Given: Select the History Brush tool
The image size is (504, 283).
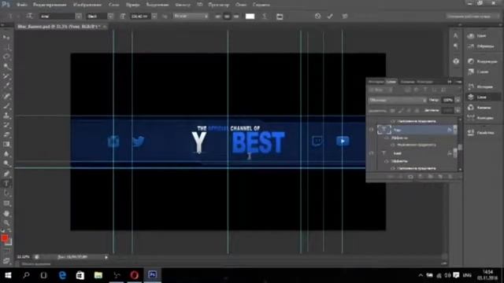Looking at the screenshot, I should click(x=6, y=125).
